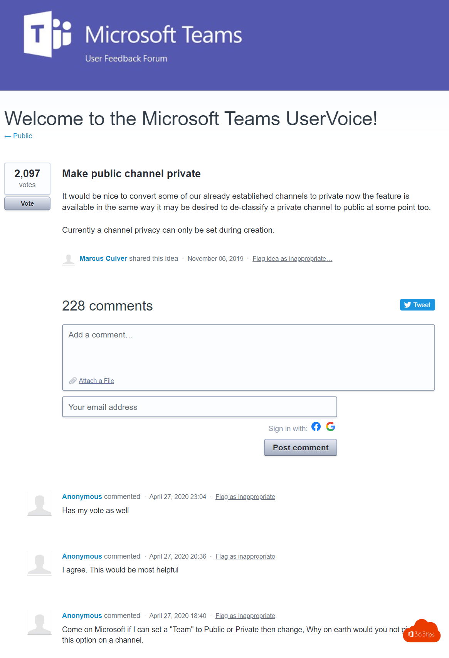
Task: Click the Microsoft Teams header title
Action: coord(163,35)
